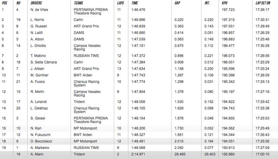The image size is (278, 159).
Task: Click the TEAMS column header
Action: [78, 3]
